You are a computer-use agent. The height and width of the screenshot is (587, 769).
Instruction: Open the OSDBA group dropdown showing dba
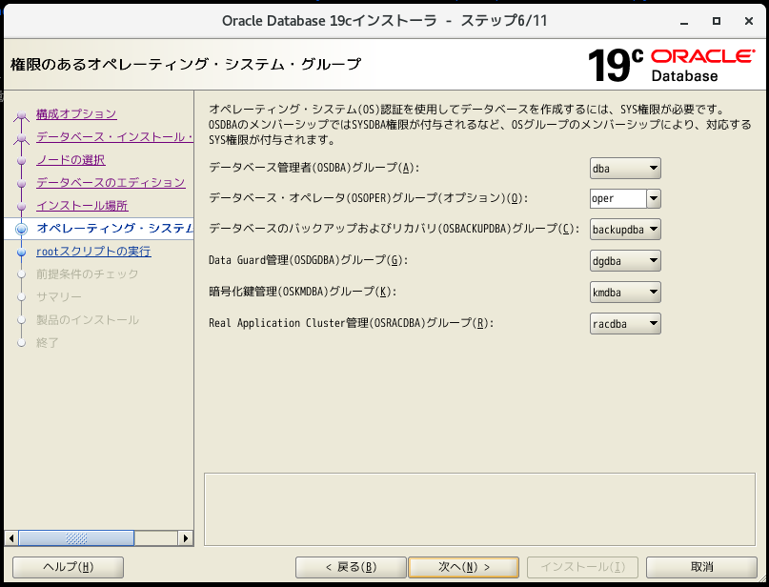[625, 169]
